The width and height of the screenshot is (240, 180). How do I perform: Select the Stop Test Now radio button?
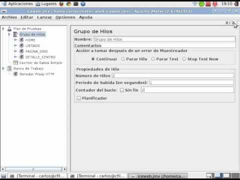pyautogui.click(x=184, y=59)
